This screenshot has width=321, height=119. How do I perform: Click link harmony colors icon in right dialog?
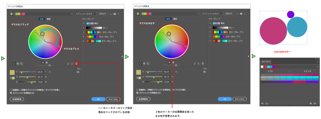pos(203,63)
